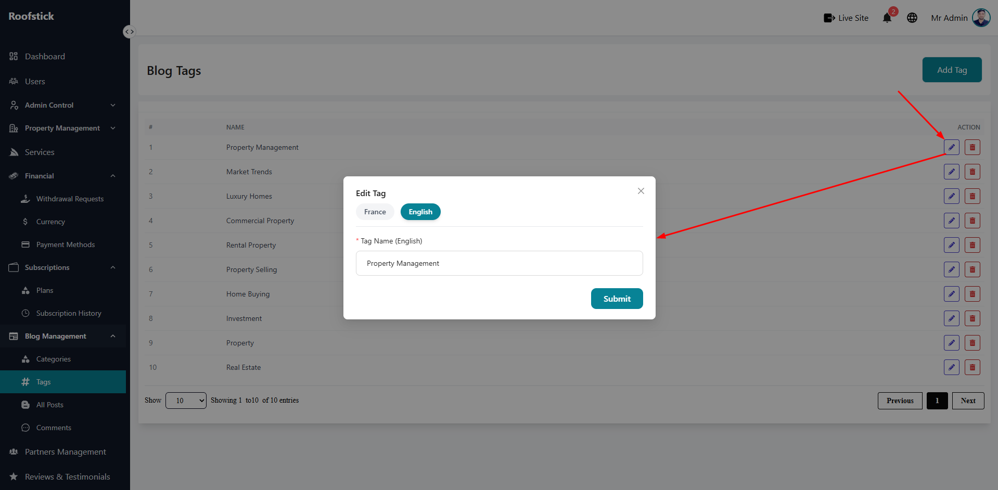Delete the Property Selling tag
Viewport: 998px width, 490px height.
pyautogui.click(x=972, y=269)
